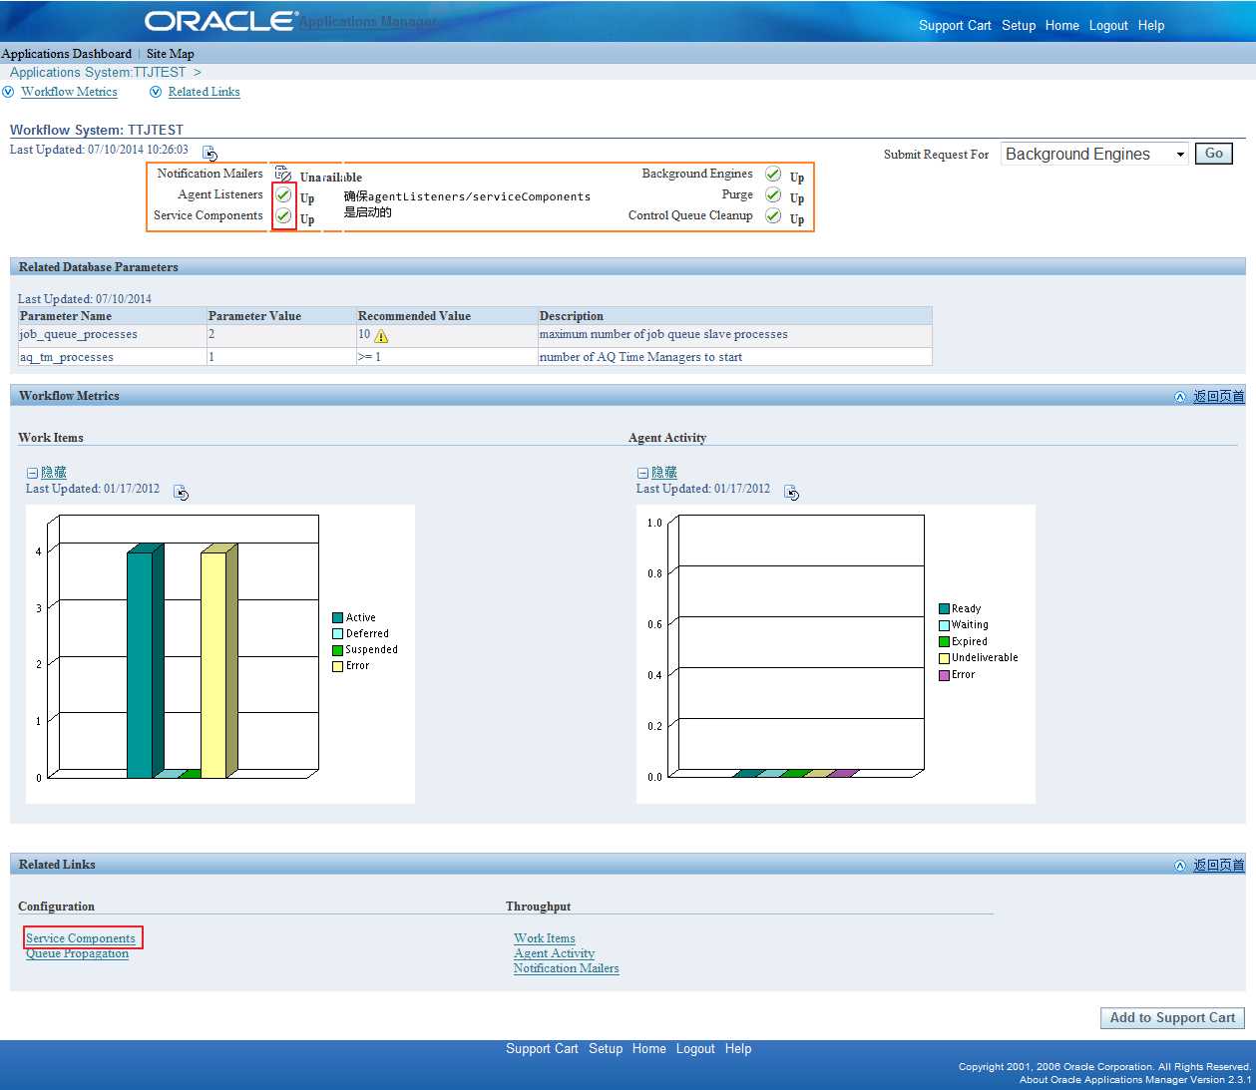Viewport: 1256px width, 1090px height.
Task: Jump to Workflow Metrics anchor link
Action: (69, 92)
